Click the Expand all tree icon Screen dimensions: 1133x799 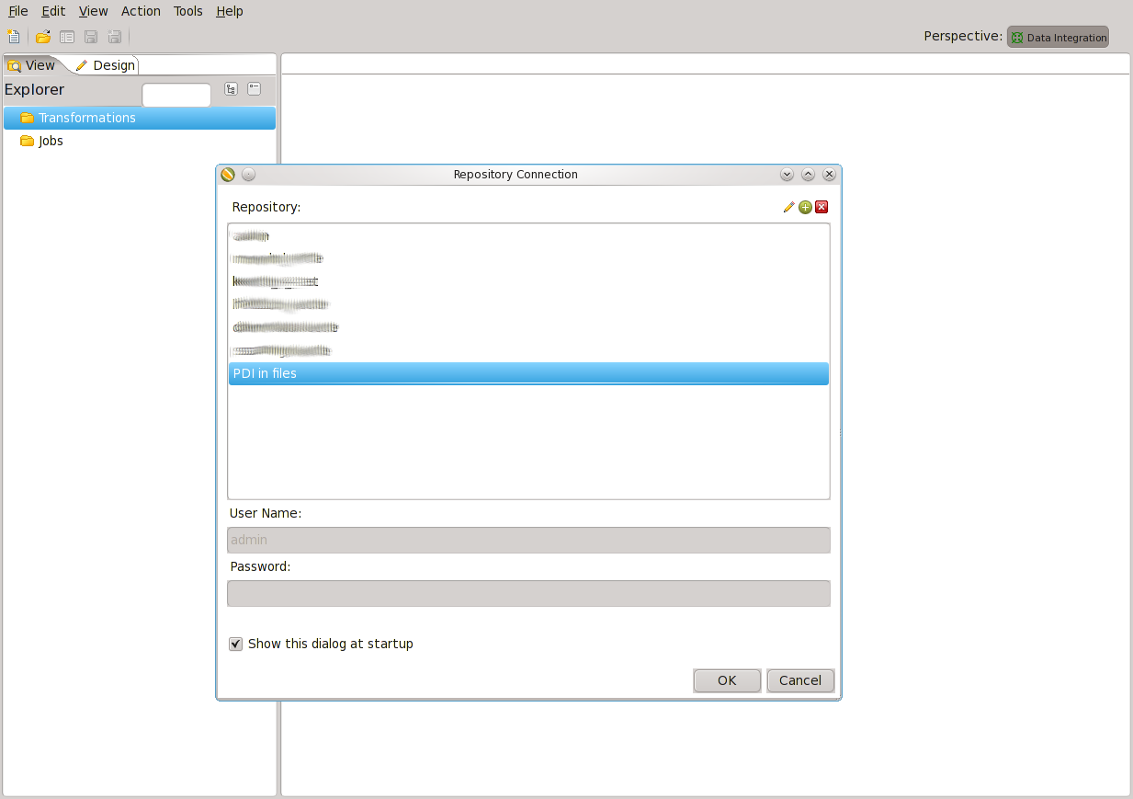231,89
